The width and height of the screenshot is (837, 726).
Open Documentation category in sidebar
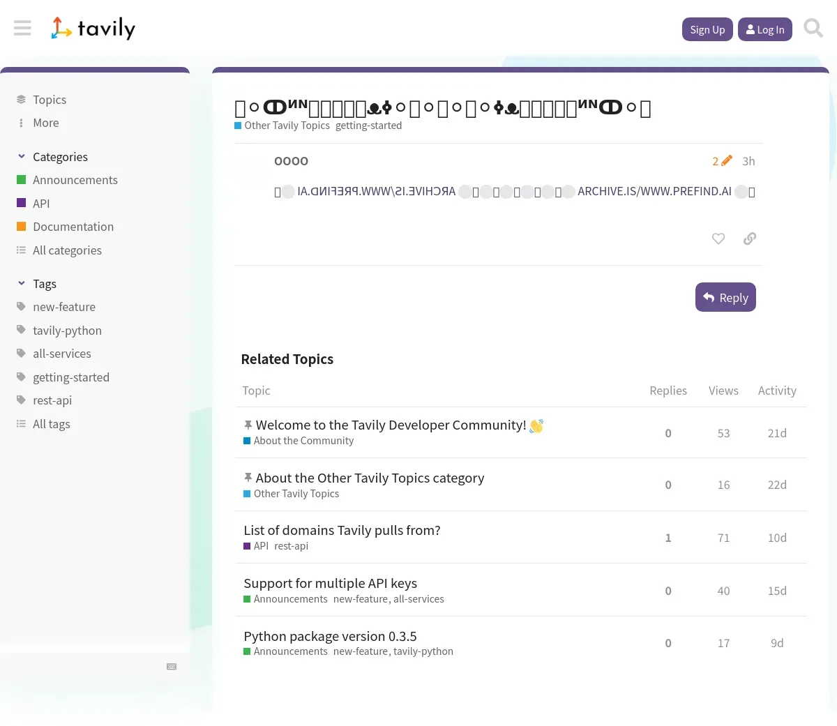pyautogui.click(x=73, y=227)
